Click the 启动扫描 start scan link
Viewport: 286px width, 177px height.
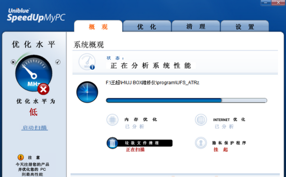(35, 127)
